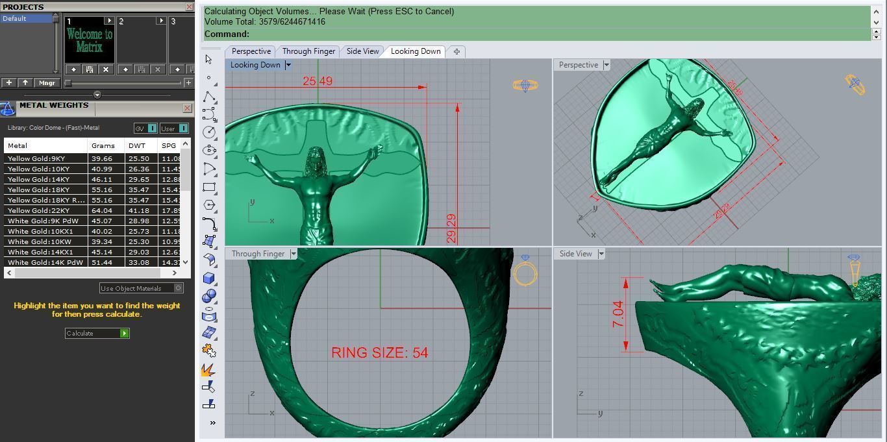Open the Through Finger viewport menu arrow

294,254
